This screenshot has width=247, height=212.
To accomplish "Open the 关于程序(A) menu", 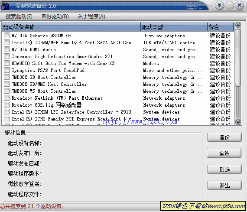I will click(91, 16).
